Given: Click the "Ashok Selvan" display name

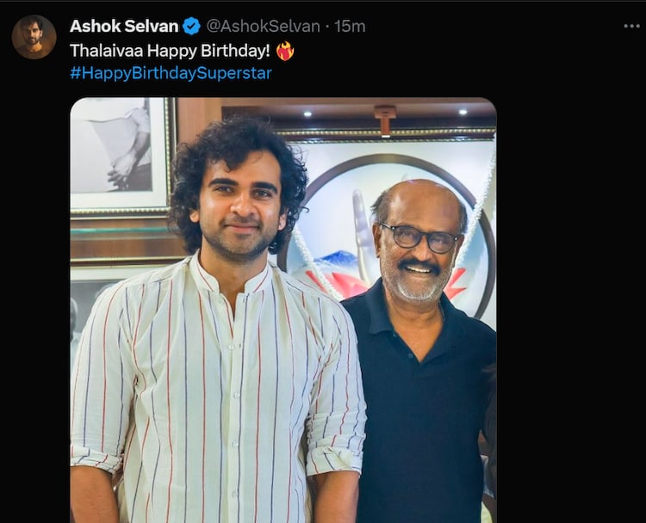Looking at the screenshot, I should [124, 27].
